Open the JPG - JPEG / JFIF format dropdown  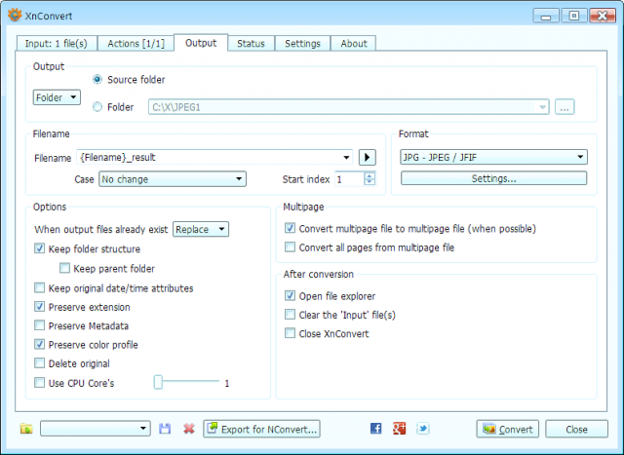click(493, 157)
